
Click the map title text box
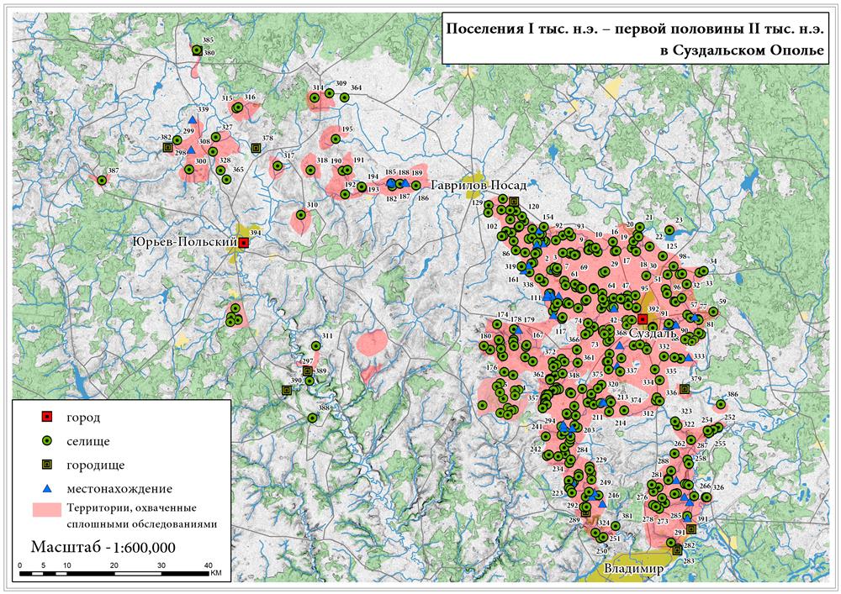[x=635, y=38]
